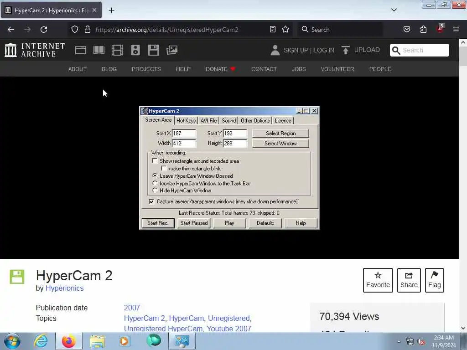
Task: Uncheck Capture layered/transparent windows
Action: point(151,201)
